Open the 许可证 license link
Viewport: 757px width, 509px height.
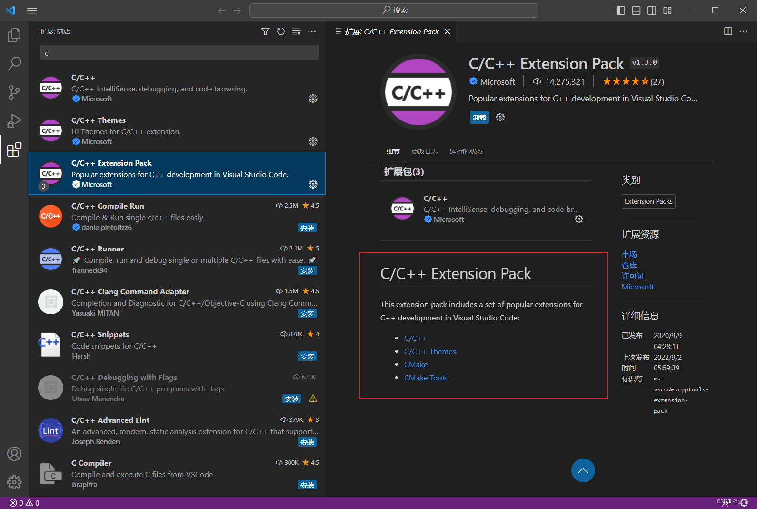tap(633, 276)
